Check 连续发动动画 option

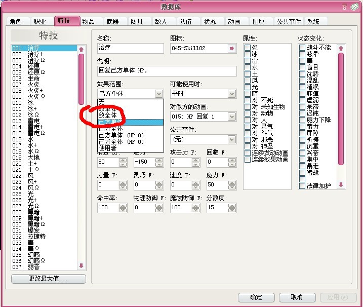click(x=248, y=153)
